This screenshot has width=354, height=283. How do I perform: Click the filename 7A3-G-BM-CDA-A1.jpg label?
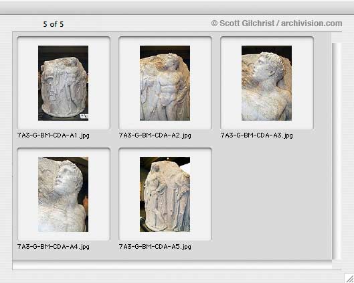(54, 135)
